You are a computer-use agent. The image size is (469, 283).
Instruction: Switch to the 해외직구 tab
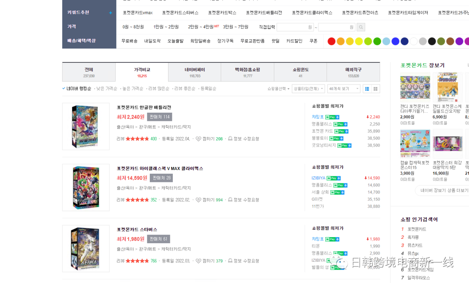(x=354, y=72)
